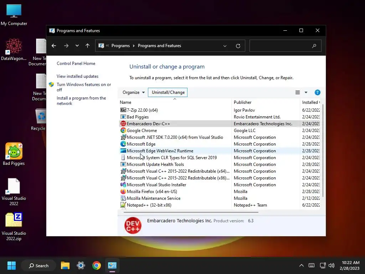Click the Edge WebView2 Runtime icon

pyautogui.click(x=123, y=151)
